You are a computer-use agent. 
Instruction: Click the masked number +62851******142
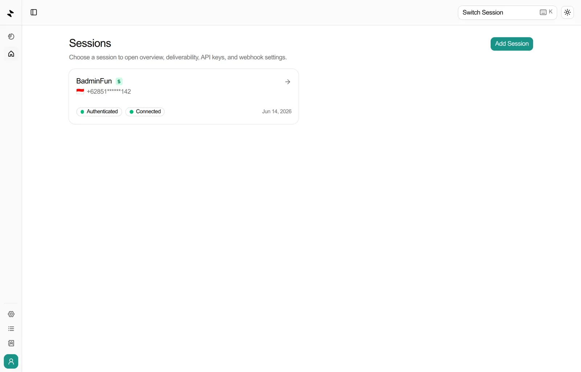tap(109, 92)
